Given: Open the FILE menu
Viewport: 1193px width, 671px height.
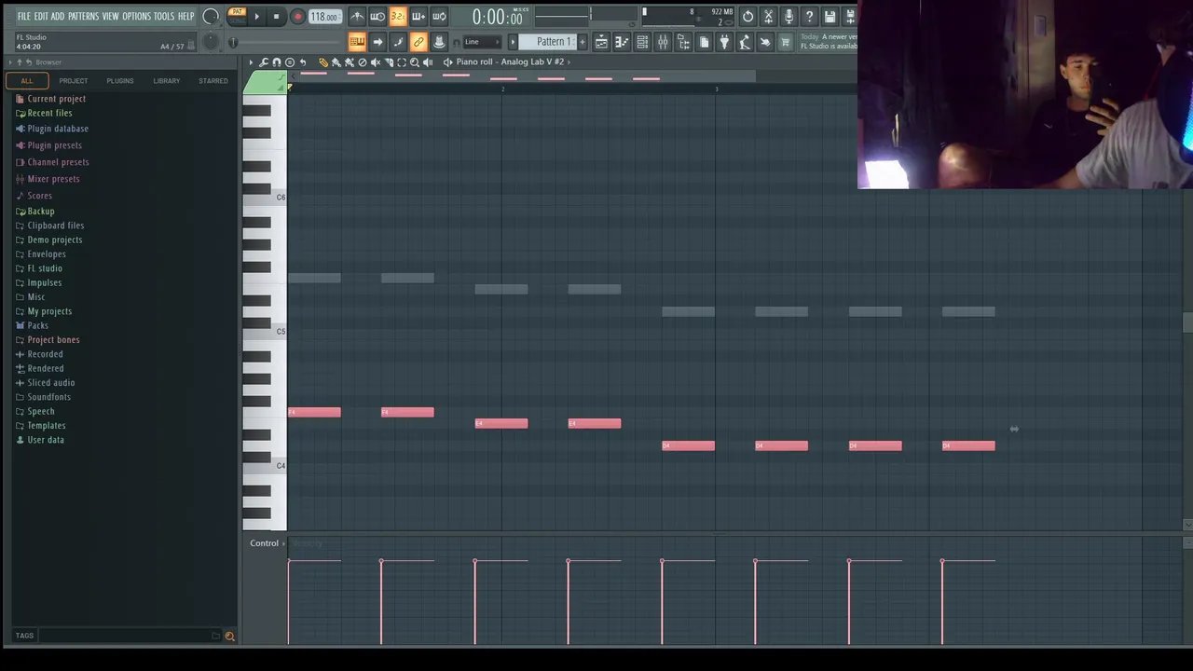Looking at the screenshot, I should tap(23, 17).
